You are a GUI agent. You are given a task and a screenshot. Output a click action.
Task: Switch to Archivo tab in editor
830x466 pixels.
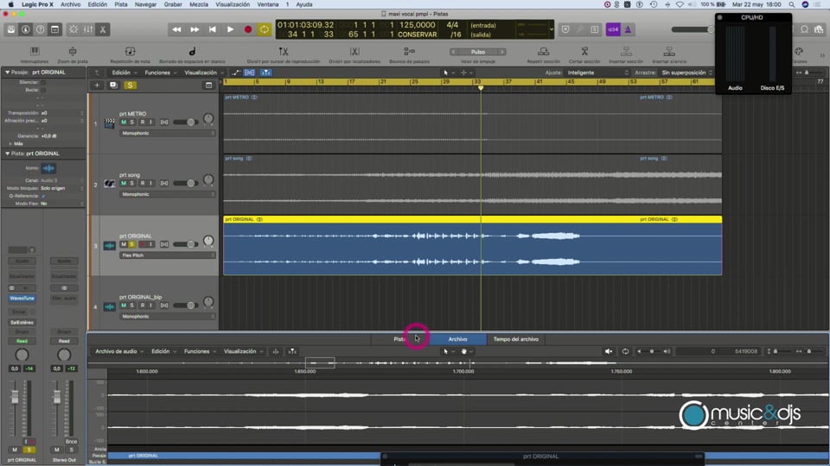[x=457, y=339]
